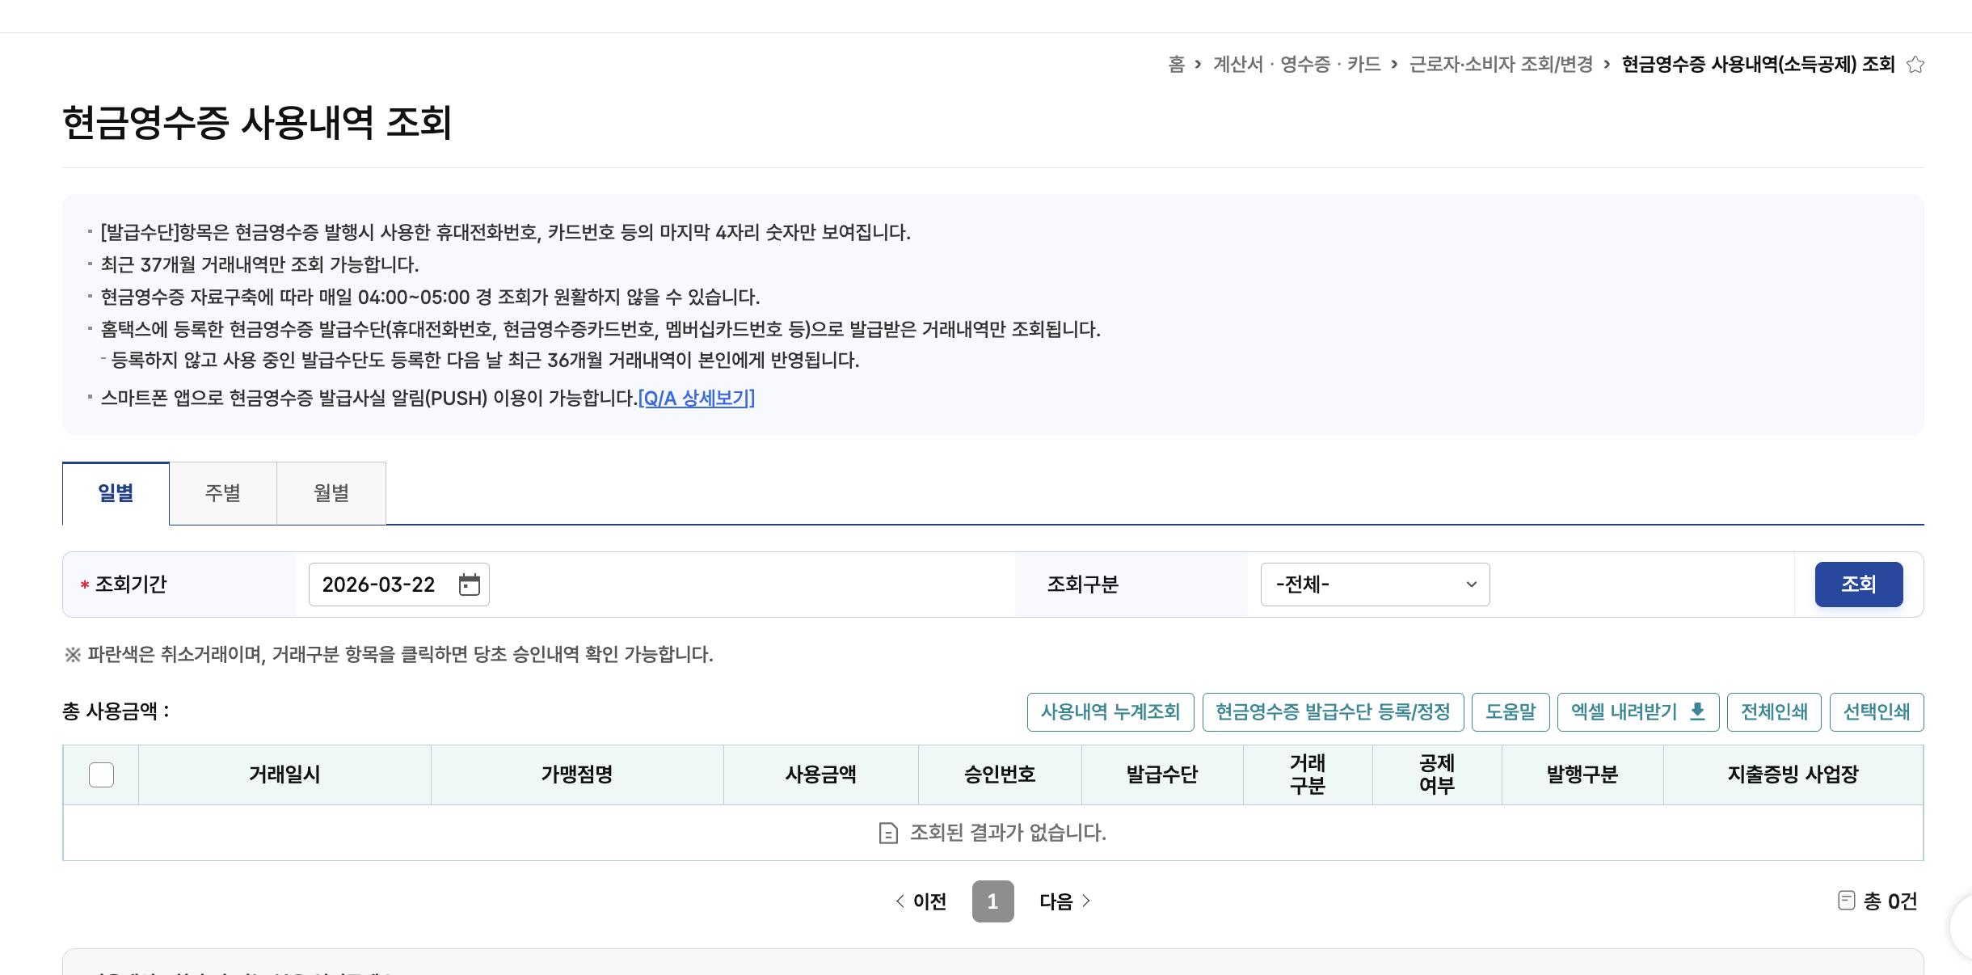
Task: Click the previous page chevron 이전
Action: (921, 901)
